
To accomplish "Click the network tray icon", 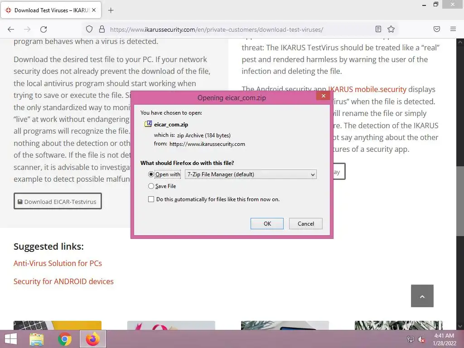I will coord(411,339).
